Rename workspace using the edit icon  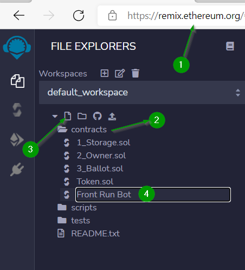point(120,73)
